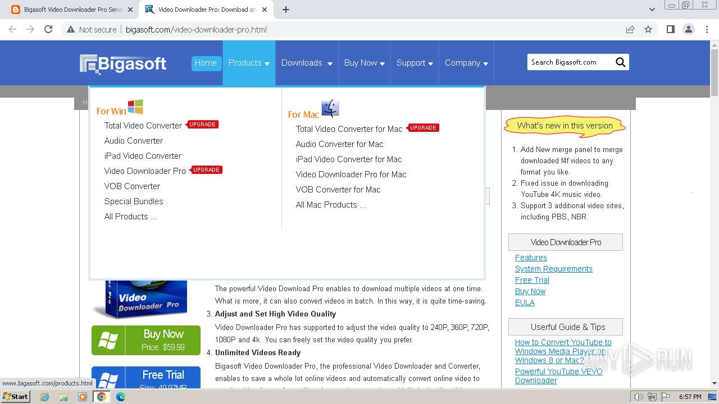Click the browser forward arrow
The width and height of the screenshot is (719, 404).
[x=30, y=30]
